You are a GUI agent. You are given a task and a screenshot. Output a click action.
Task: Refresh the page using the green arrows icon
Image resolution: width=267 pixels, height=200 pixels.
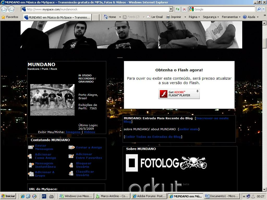[177, 9]
